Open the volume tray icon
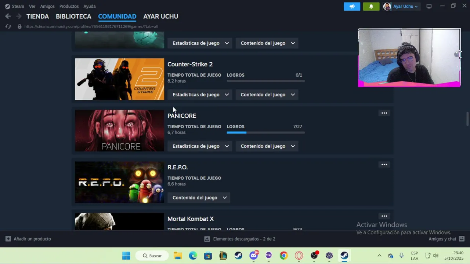Viewport: 470px width, 264px height. point(435,256)
